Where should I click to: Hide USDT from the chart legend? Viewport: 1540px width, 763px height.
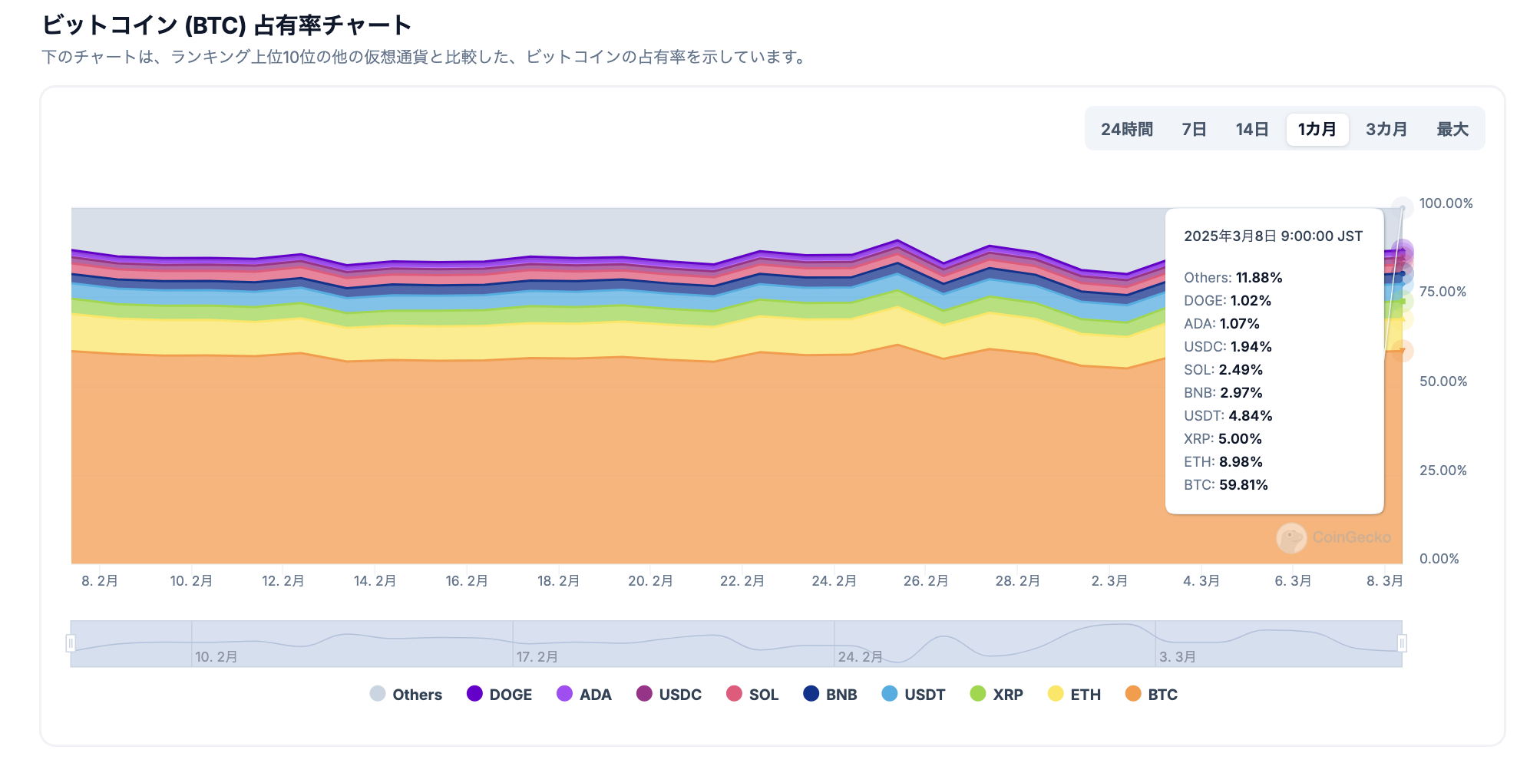coord(913,695)
